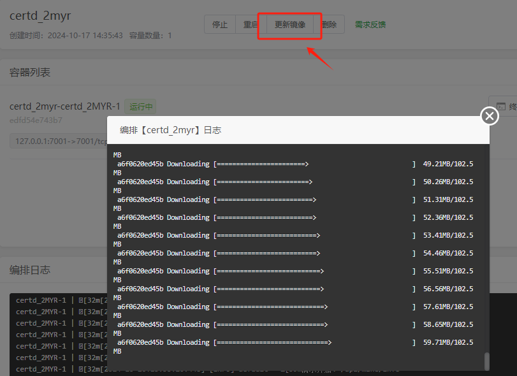The height and width of the screenshot is (376, 517).
Task: Click the 编排日志 section header
Action: coord(30,270)
